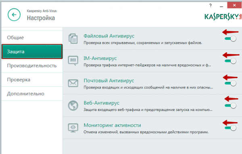Switch off Мониторинг активности toggle

230,128
